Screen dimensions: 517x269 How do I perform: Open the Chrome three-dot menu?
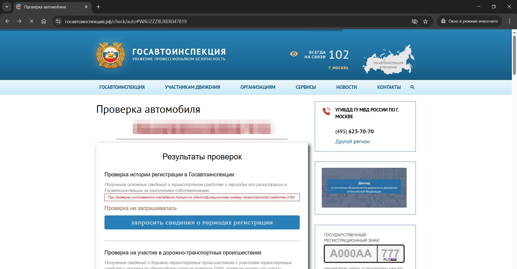509,21
